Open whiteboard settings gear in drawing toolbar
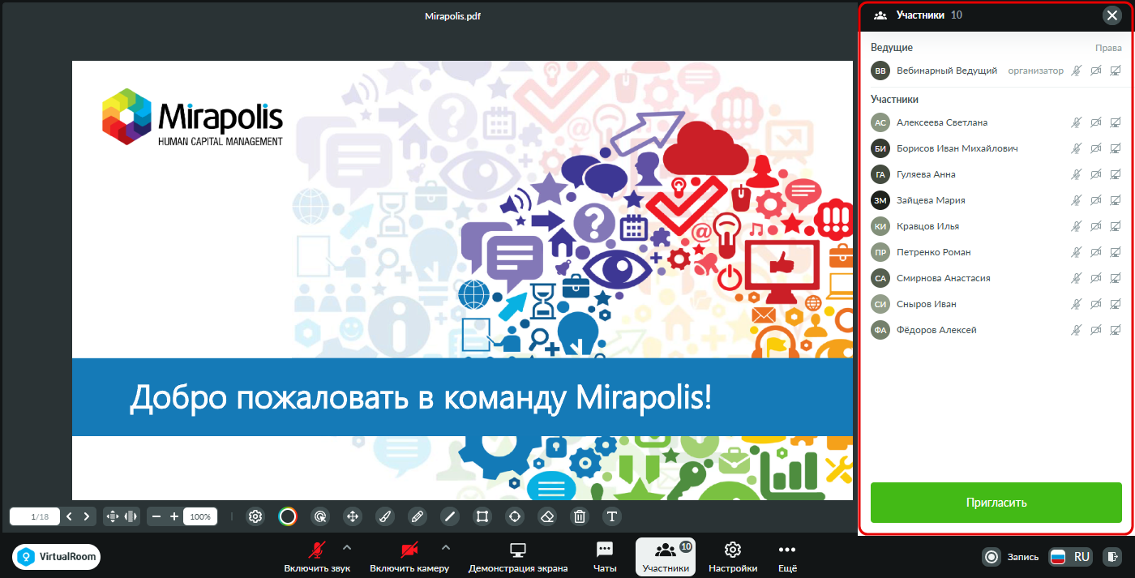Viewport: 1135px width, 578px height. [x=255, y=516]
